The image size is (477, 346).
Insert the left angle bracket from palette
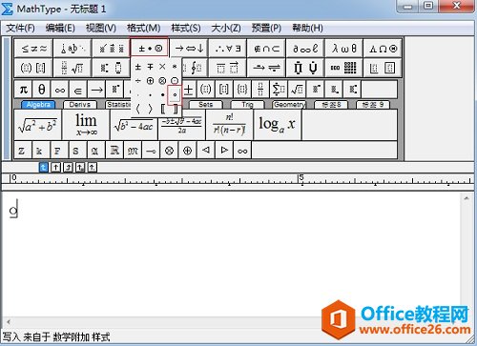coord(138,109)
